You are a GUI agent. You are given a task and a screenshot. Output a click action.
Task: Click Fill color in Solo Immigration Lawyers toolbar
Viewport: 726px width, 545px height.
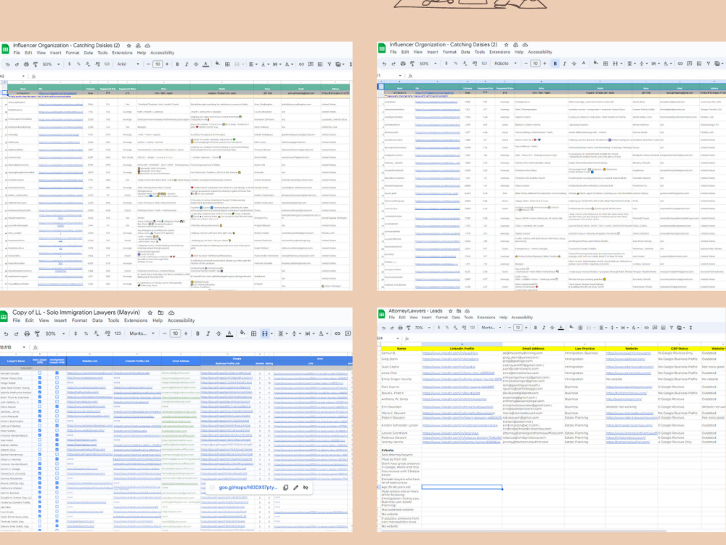[242, 333]
